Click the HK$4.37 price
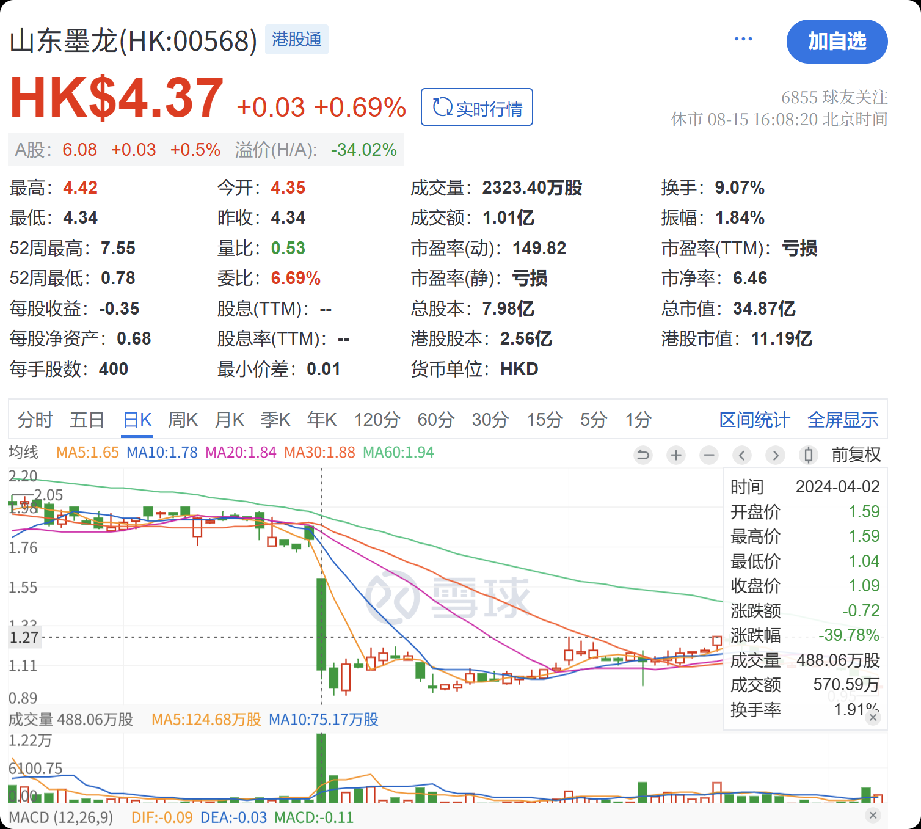This screenshot has height=829, width=921. (117, 98)
